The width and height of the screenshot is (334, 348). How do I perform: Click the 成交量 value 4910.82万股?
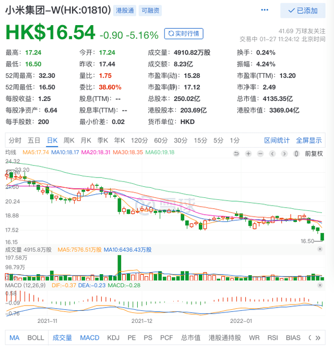[192, 53]
